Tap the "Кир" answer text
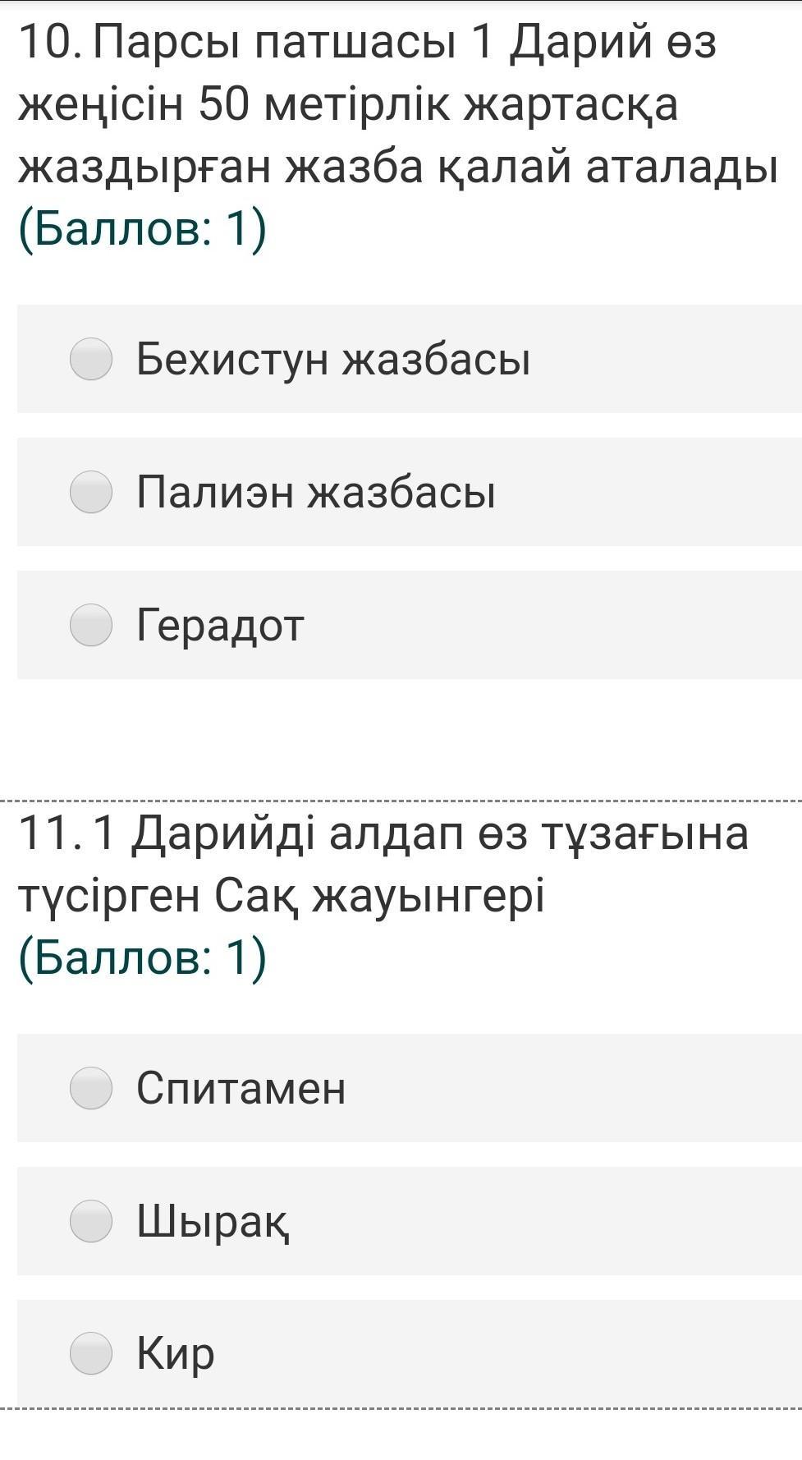This screenshot has width=802, height=1460. [x=176, y=1354]
